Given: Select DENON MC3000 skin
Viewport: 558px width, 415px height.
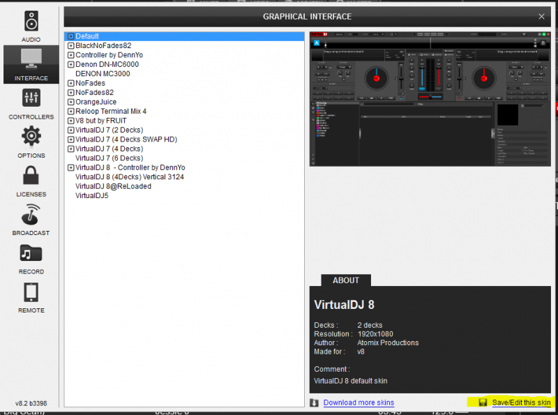Looking at the screenshot, I should click(103, 74).
